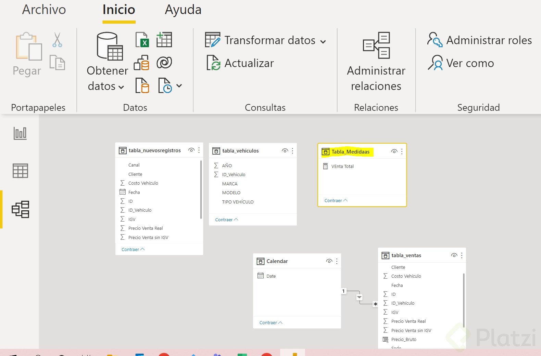Open Administrar relaciones
This screenshot has height=356, width=541.
pos(376,62)
